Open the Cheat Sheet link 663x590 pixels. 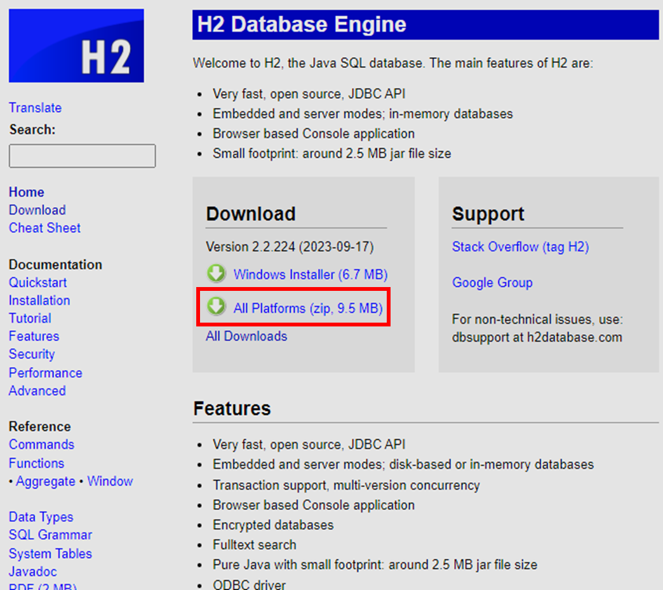coord(44,227)
